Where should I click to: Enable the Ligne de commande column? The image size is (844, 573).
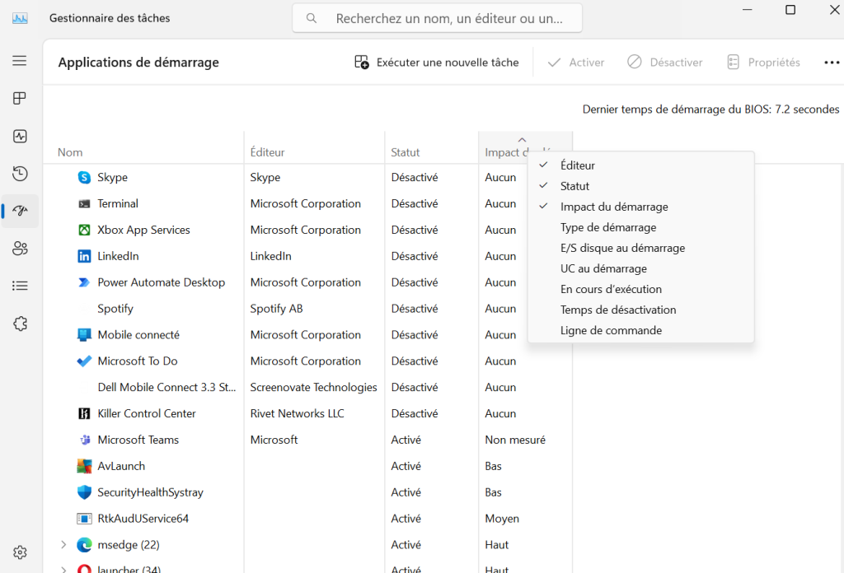point(640,331)
